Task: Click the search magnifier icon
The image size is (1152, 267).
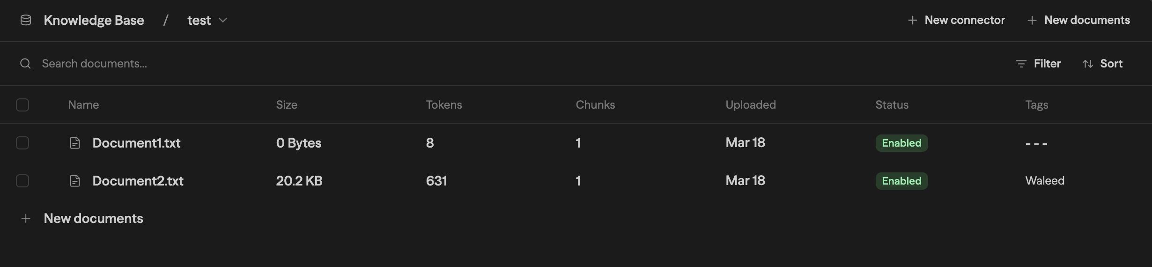Action: [x=25, y=64]
